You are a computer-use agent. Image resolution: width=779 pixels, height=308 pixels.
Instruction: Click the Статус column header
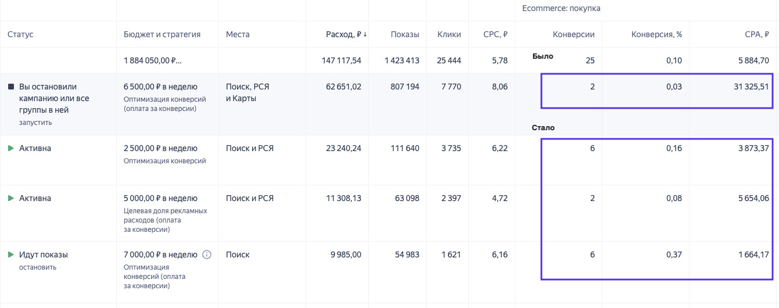point(20,34)
